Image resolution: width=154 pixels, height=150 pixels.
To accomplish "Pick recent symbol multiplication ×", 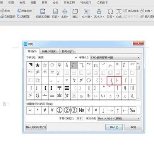I will coord(96,110).
